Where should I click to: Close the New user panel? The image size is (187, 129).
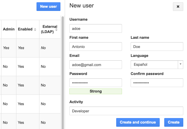pyautogui.click(x=178, y=7)
